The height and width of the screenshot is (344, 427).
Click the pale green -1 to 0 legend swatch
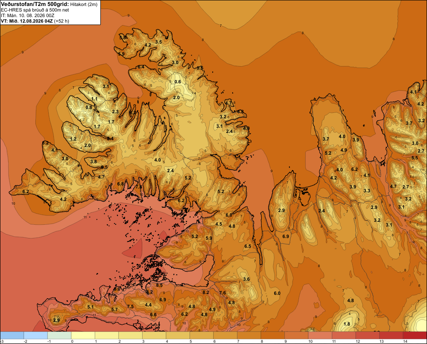point(59,335)
